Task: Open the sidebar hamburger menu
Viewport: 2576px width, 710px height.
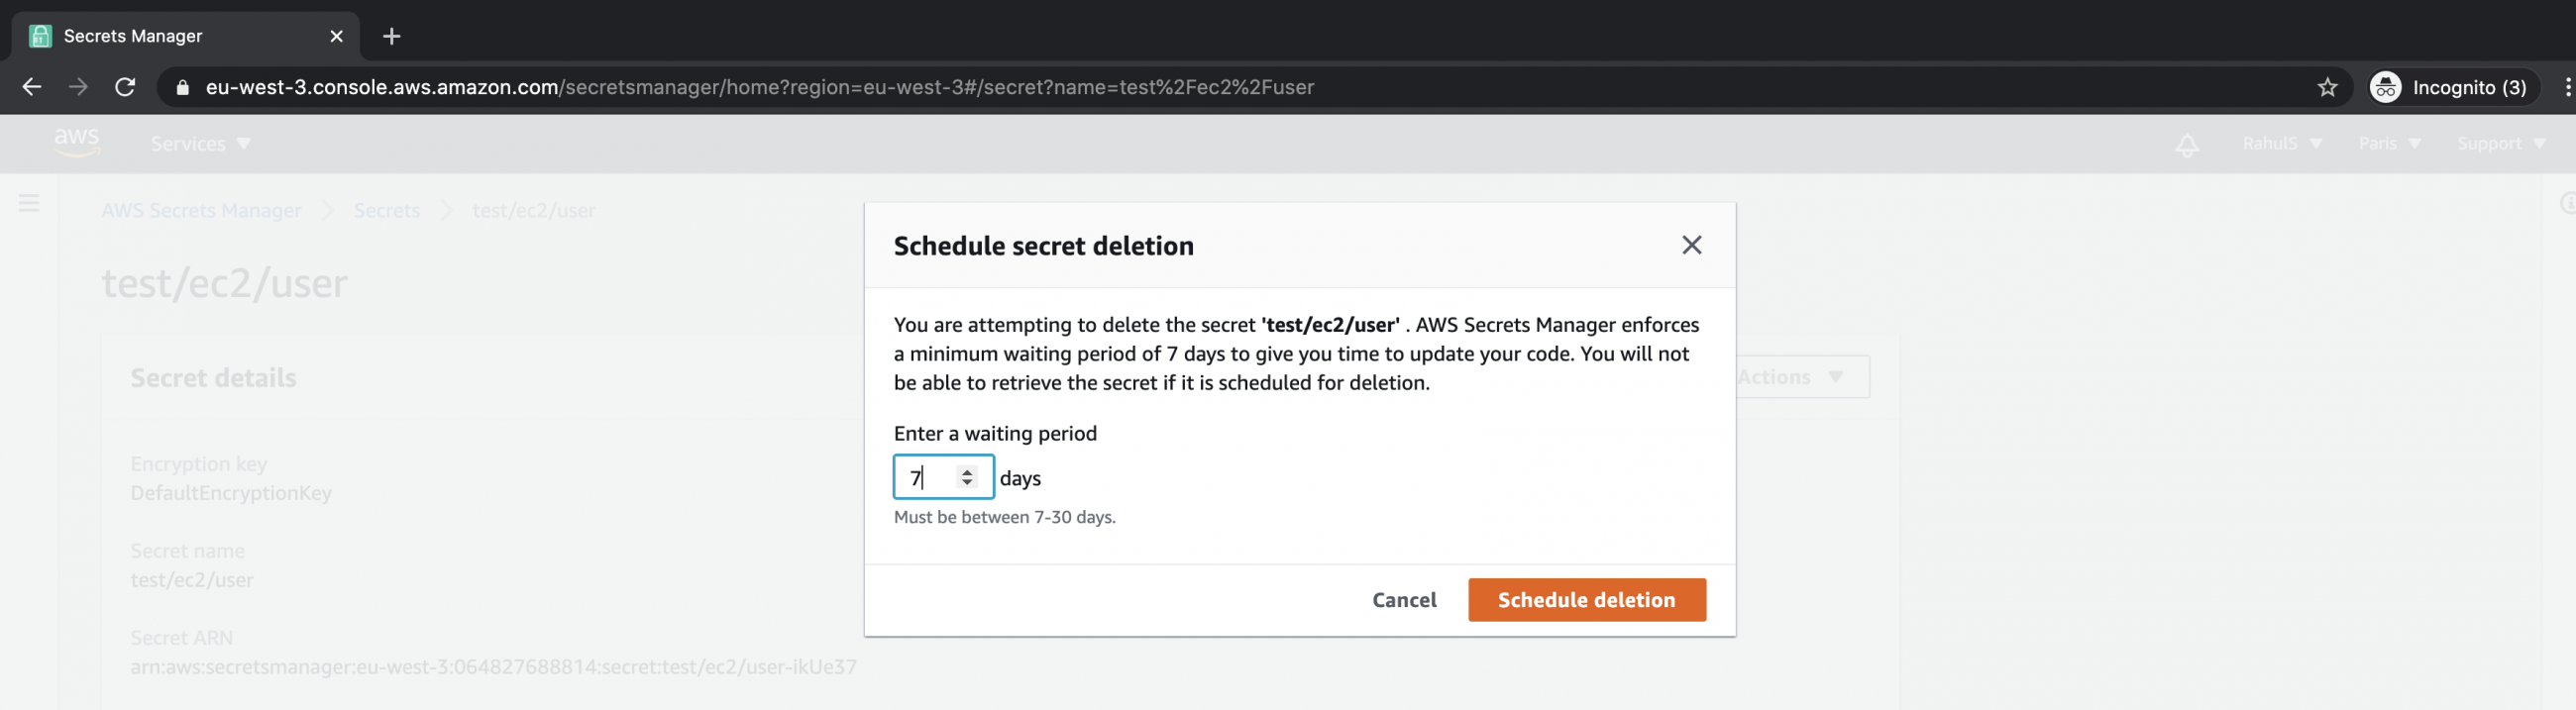Action: (29, 201)
